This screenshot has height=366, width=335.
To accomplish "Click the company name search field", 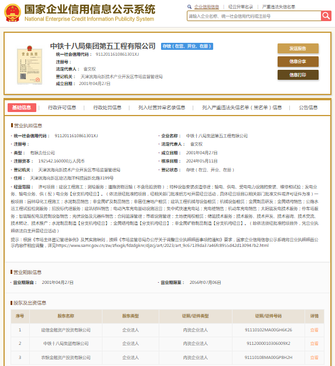I will pos(254,16).
